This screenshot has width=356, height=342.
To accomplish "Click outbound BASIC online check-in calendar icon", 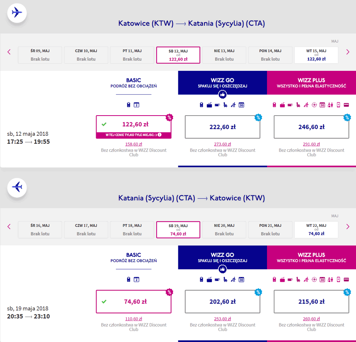I will tap(136, 105).
